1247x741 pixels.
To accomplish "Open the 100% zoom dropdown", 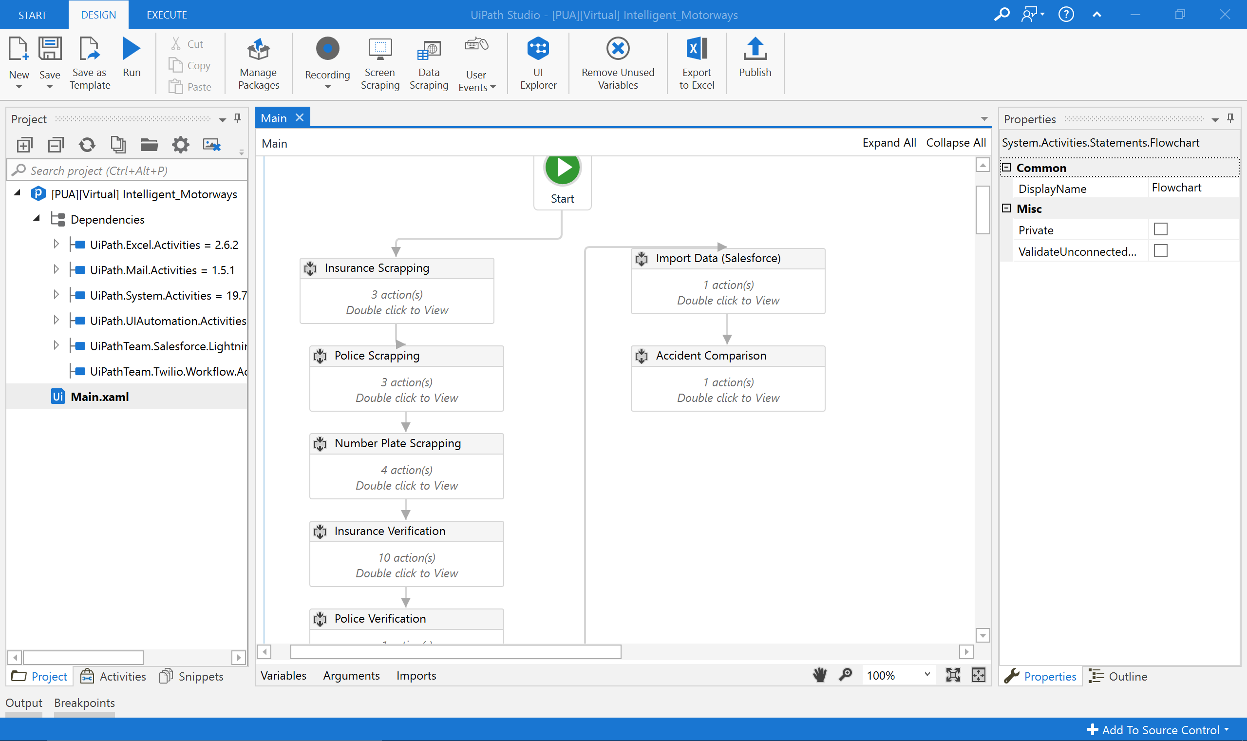I will click(x=927, y=675).
